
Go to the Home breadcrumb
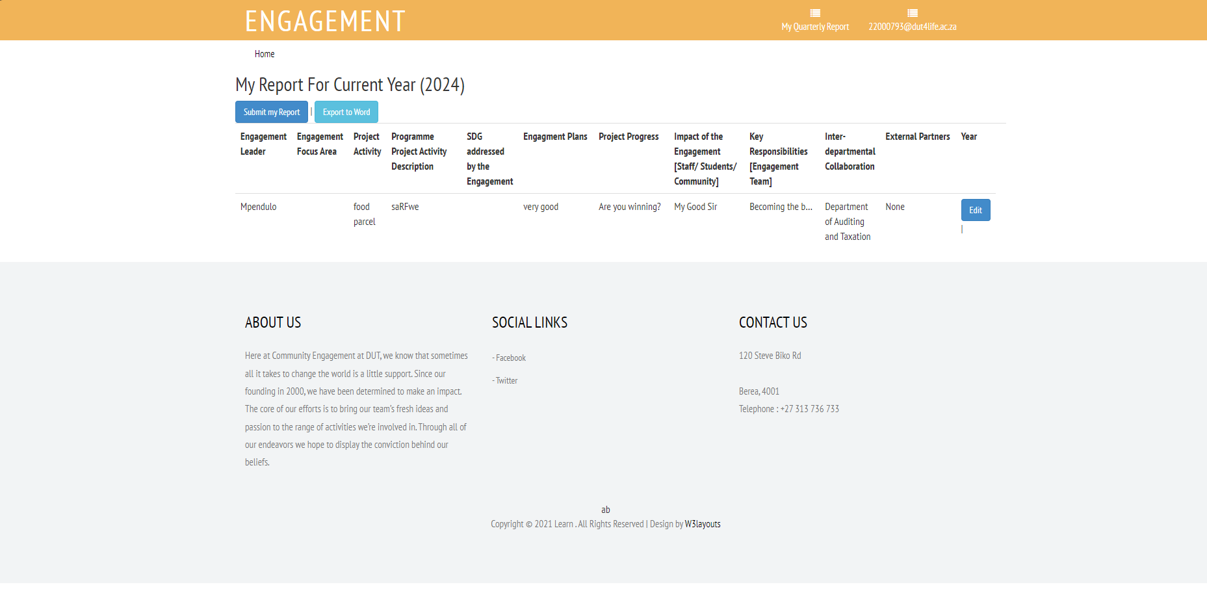265,54
